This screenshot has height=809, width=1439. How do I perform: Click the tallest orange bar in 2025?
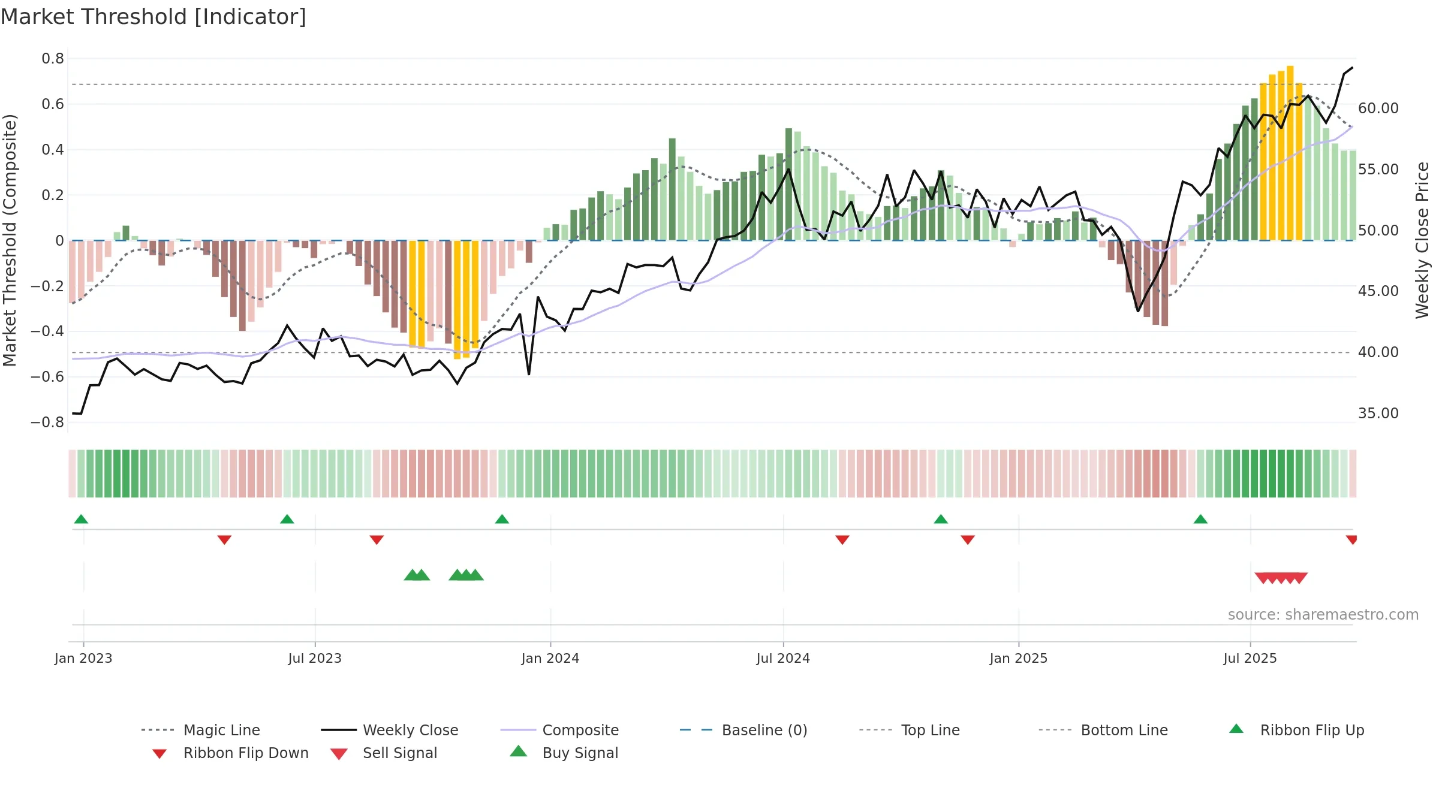[1290, 153]
